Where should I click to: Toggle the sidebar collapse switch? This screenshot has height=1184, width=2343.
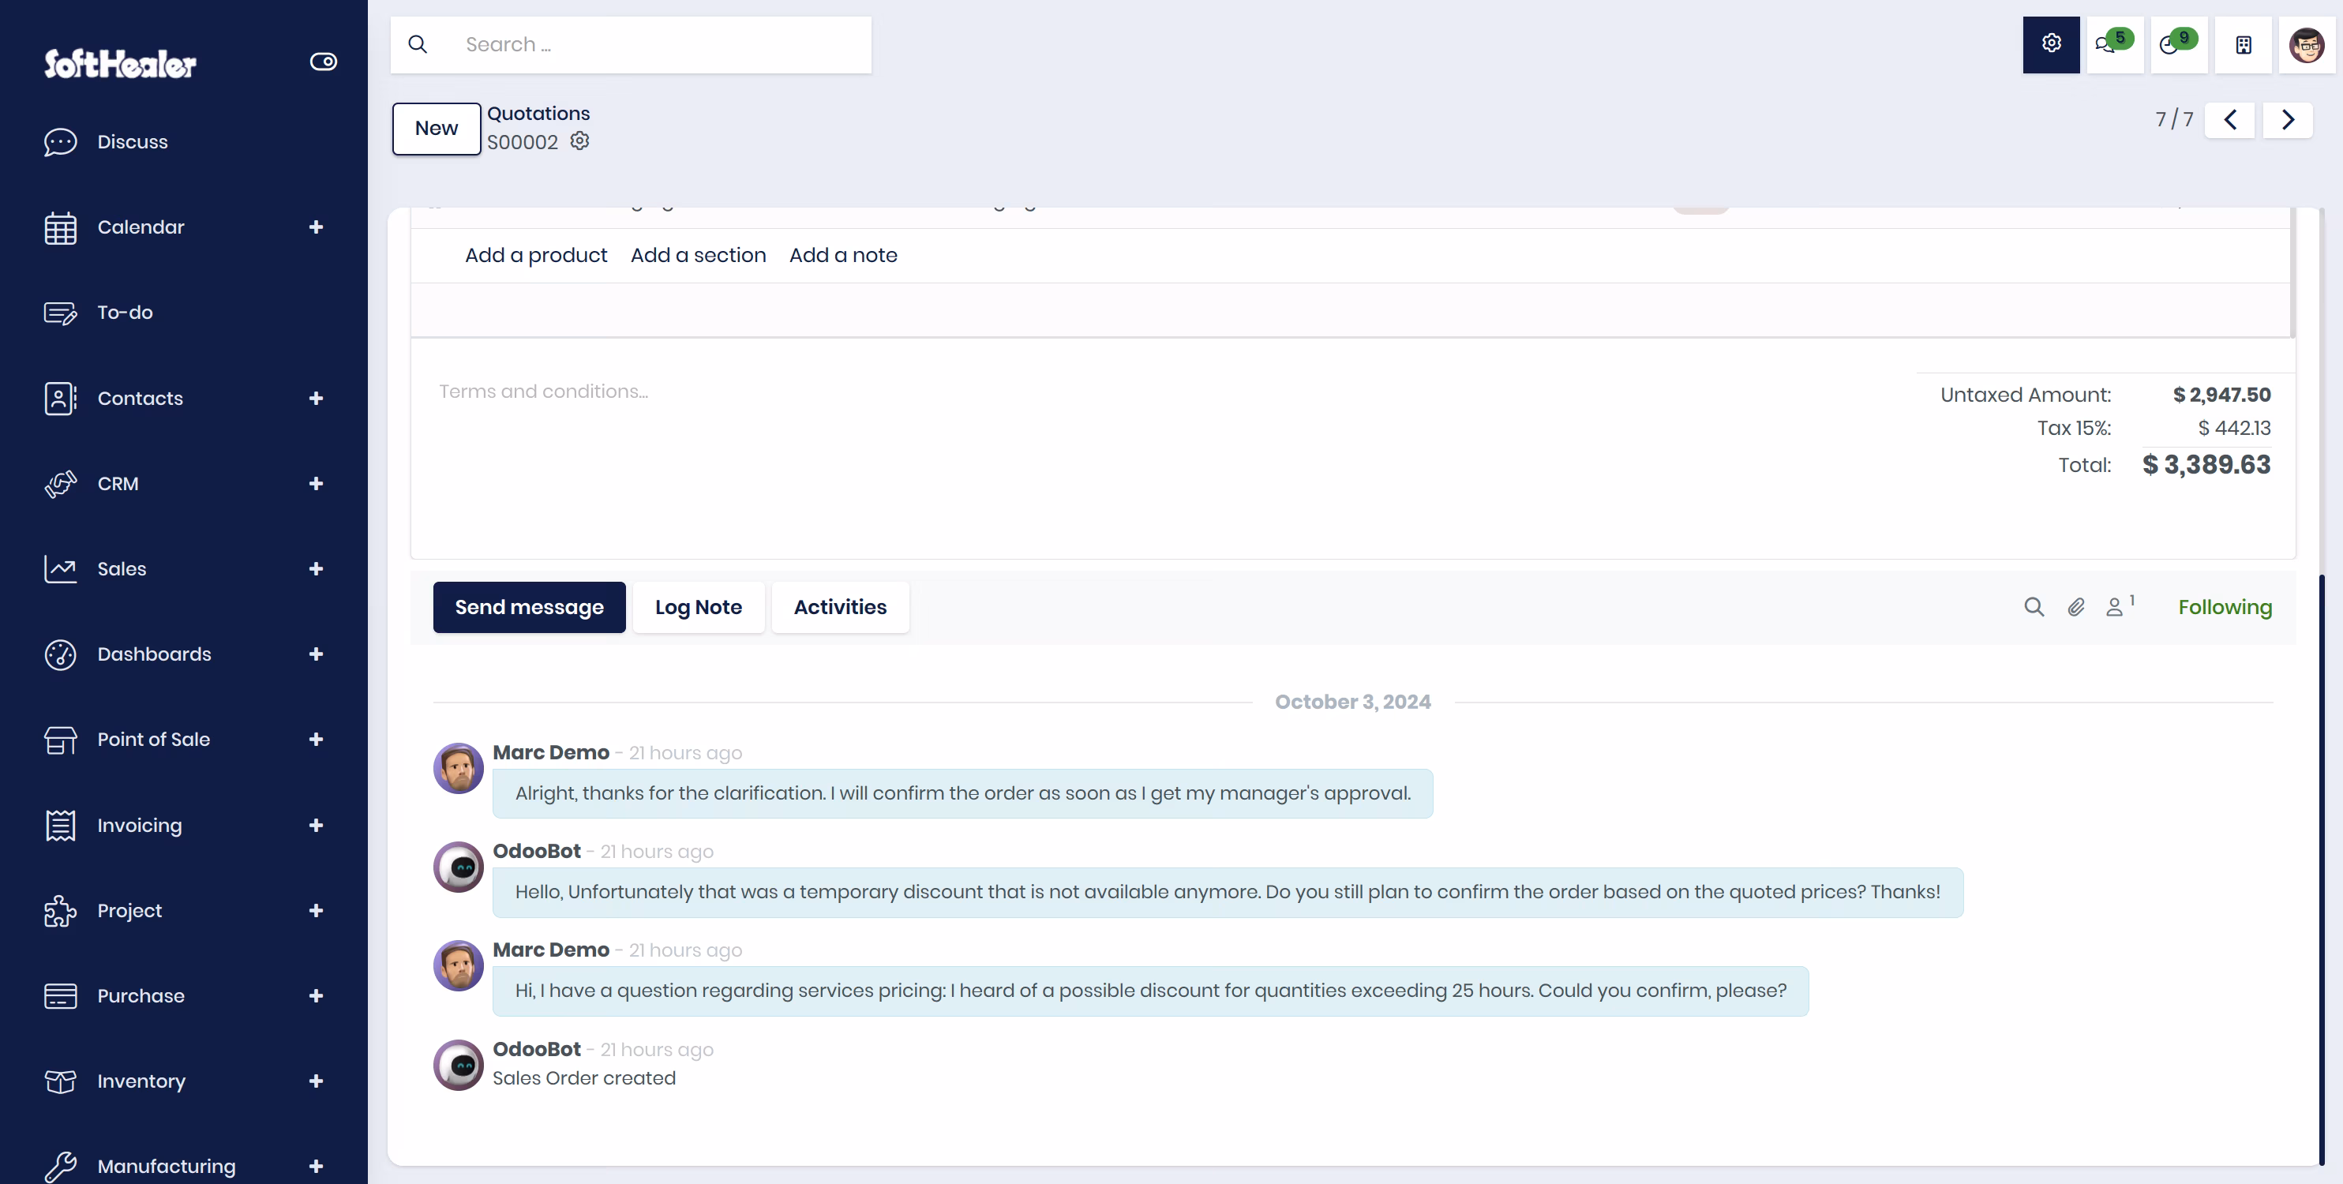[324, 62]
